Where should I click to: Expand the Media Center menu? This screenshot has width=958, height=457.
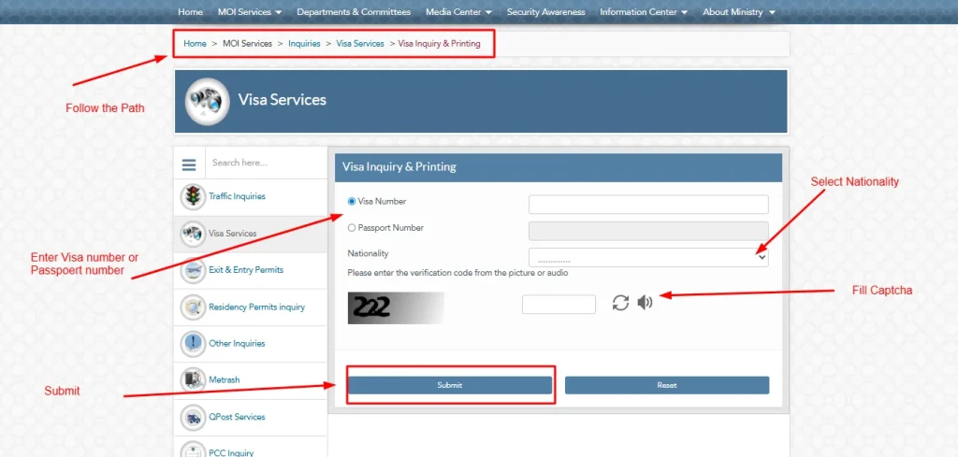tap(458, 12)
